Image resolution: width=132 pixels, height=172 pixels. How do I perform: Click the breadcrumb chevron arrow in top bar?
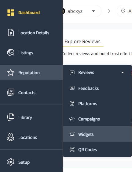click(109, 11)
